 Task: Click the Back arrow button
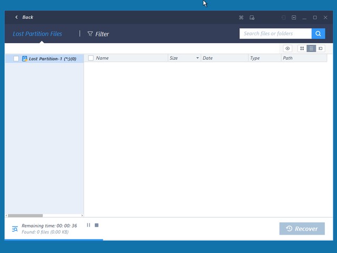[x=17, y=17]
